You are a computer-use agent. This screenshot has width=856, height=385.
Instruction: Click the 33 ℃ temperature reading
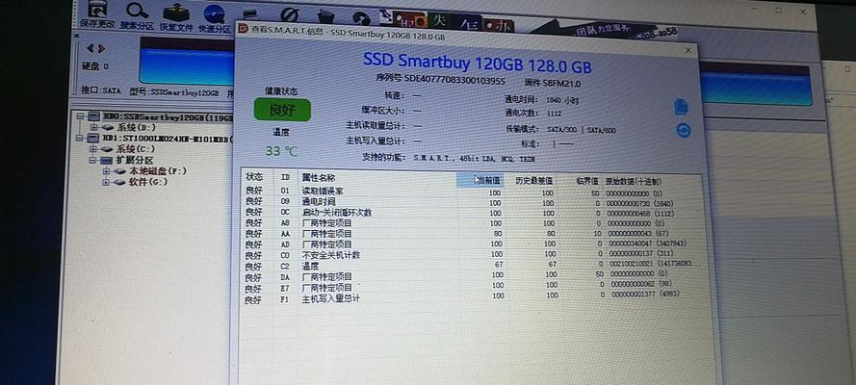coord(282,151)
